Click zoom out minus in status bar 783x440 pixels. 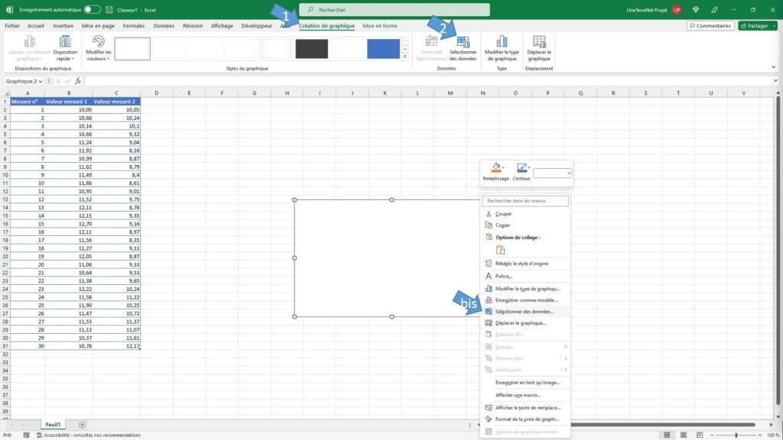tap(712, 435)
